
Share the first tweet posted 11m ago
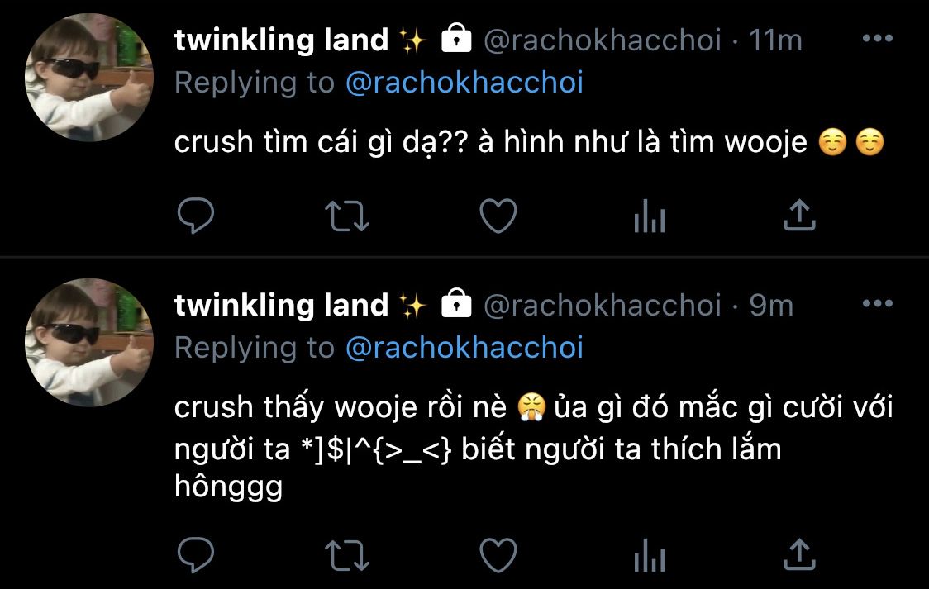pos(800,214)
